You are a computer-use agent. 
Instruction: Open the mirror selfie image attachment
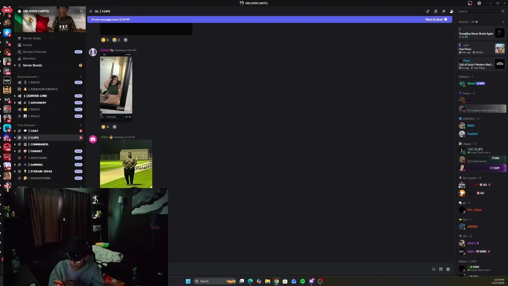click(x=116, y=87)
